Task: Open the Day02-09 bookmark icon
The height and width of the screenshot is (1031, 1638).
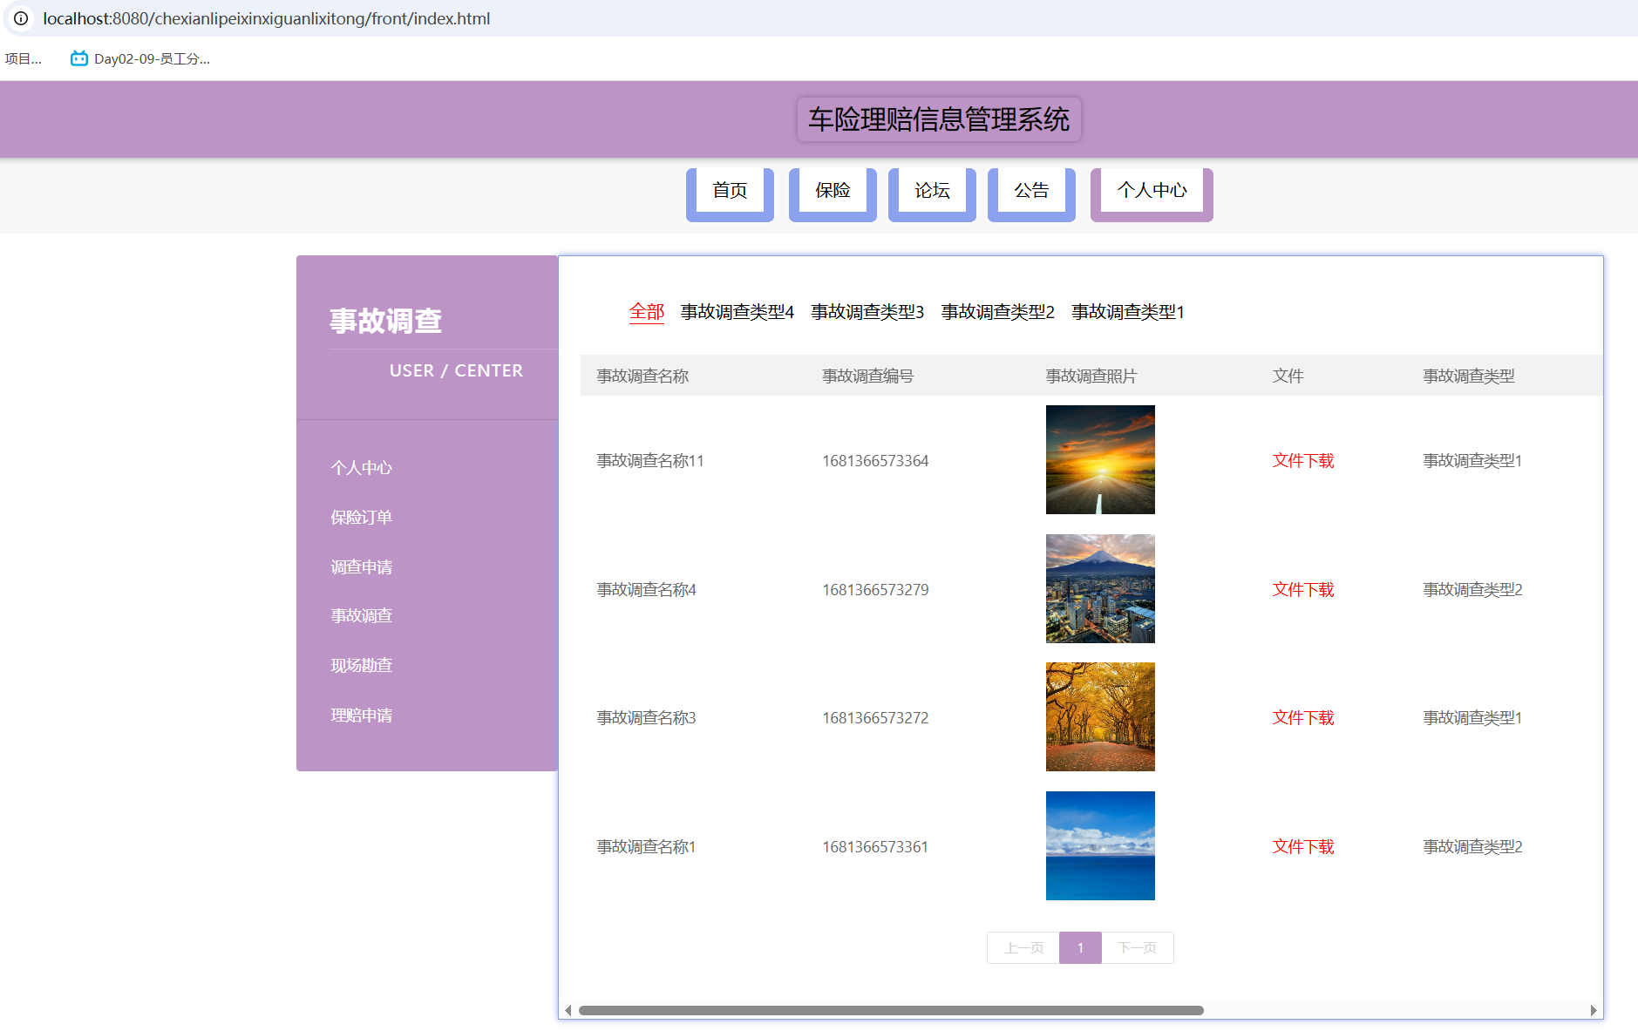Action: pyautogui.click(x=79, y=58)
